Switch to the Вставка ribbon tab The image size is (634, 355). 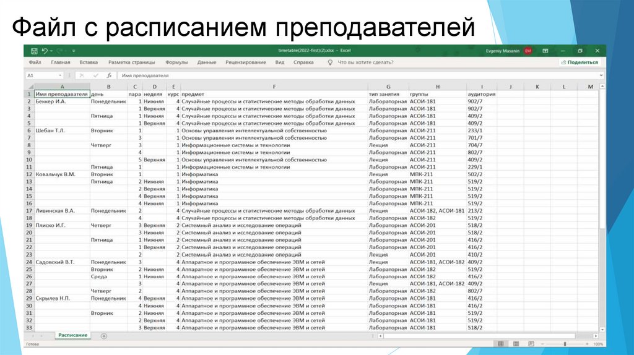[x=89, y=62]
